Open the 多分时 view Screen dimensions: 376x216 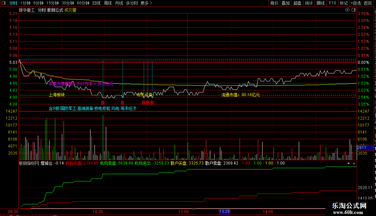pyautogui.click(x=132, y=3)
